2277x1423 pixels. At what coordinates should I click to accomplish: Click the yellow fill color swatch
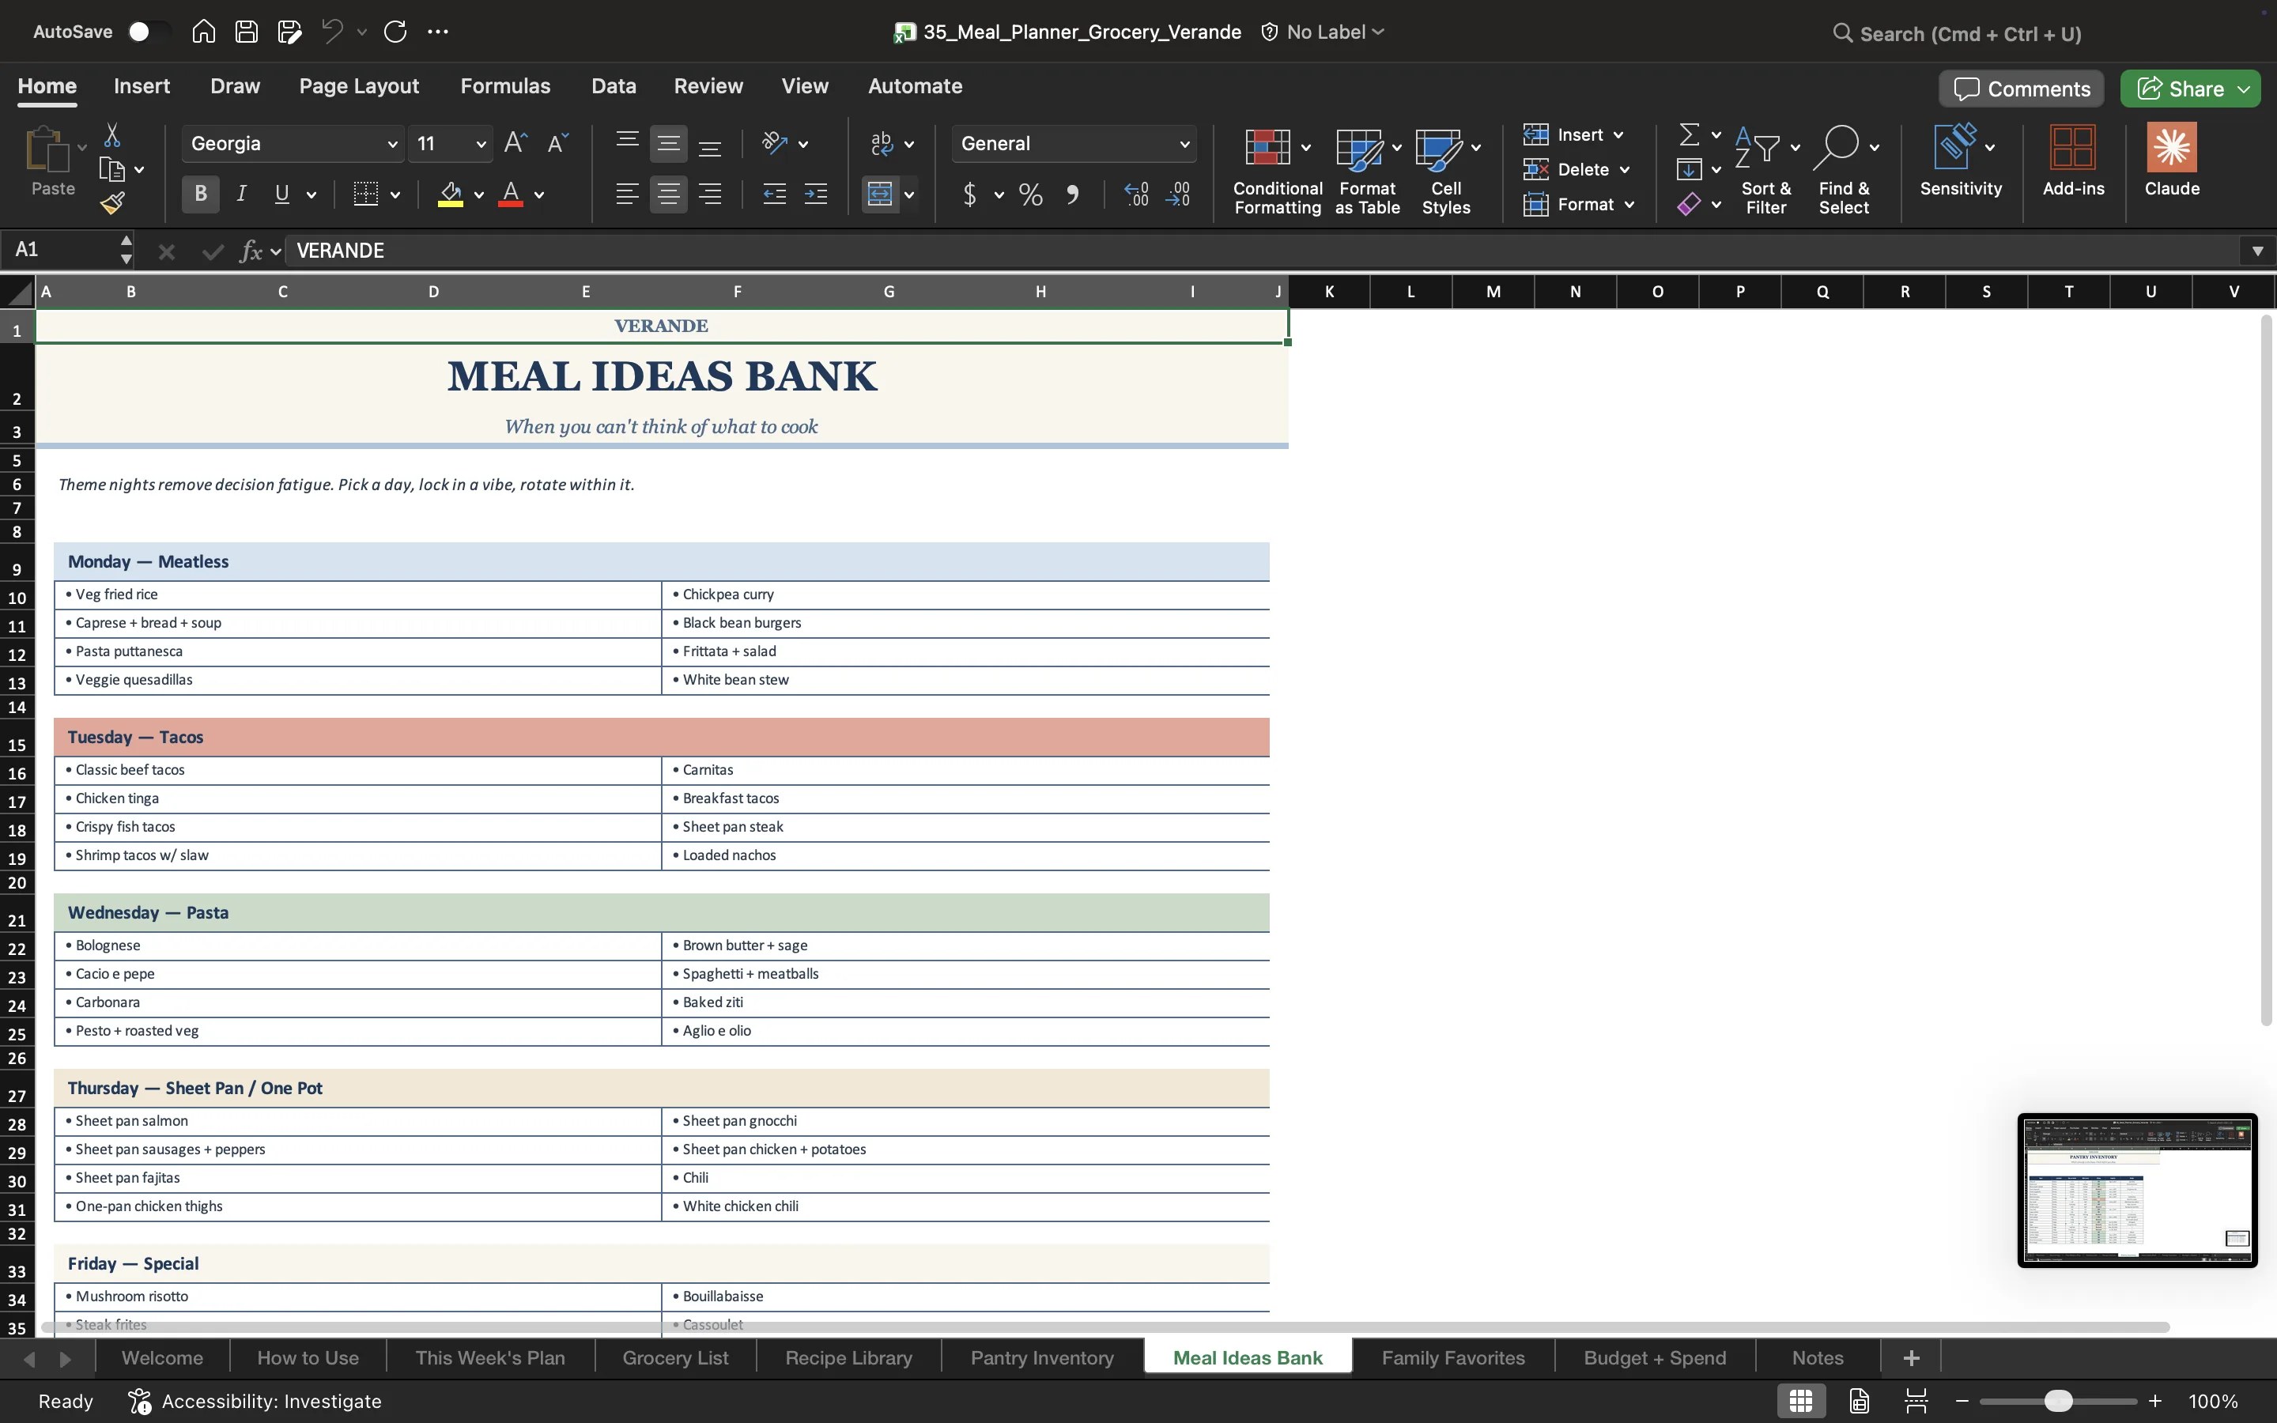451,194
